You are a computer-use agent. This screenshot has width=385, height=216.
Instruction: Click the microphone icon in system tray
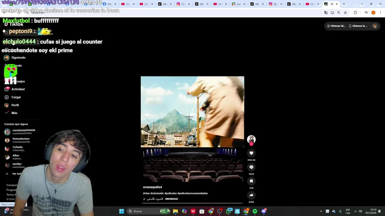point(340,211)
